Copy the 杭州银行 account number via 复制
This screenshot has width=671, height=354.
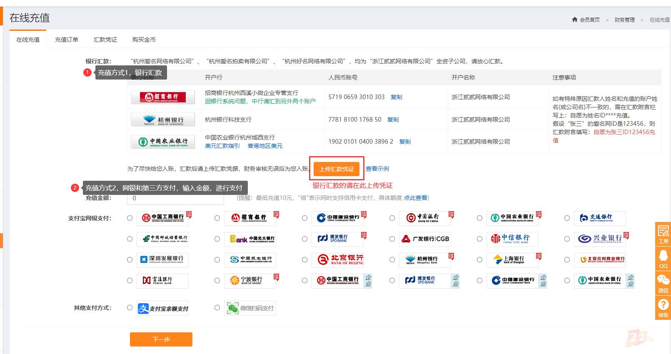[x=393, y=120]
